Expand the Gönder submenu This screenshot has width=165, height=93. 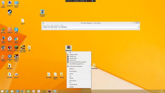click(79, 74)
